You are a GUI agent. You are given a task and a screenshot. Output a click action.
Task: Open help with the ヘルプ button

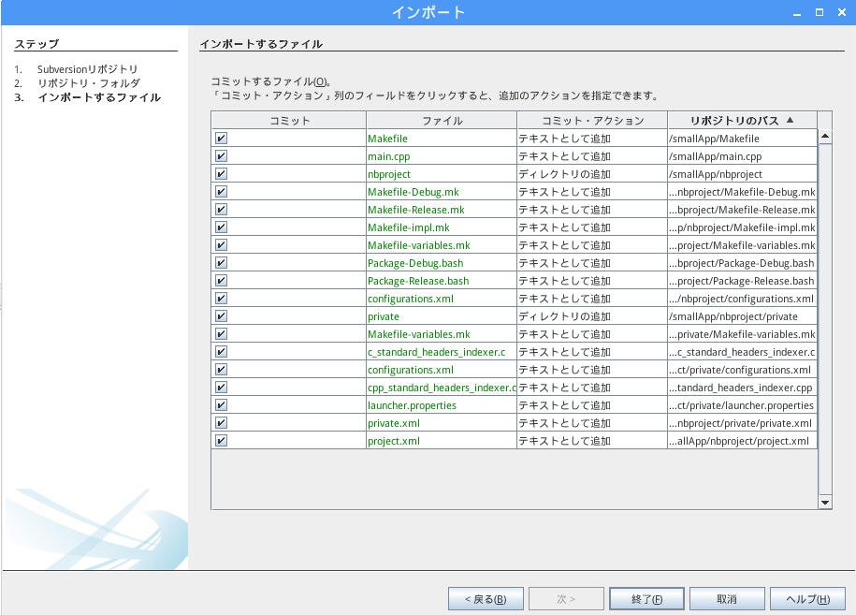coord(806,599)
